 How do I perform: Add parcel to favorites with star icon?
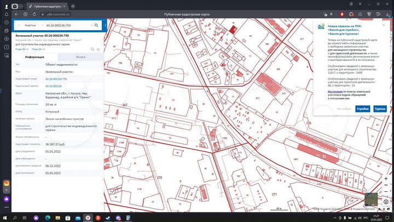coord(99,49)
